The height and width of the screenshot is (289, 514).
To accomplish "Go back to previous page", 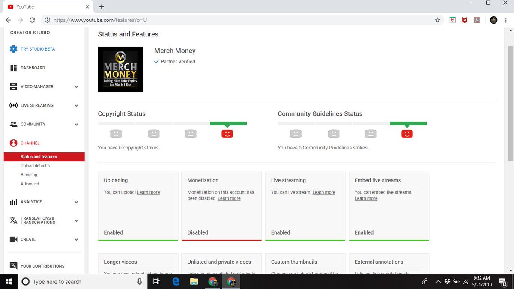I will (8, 20).
